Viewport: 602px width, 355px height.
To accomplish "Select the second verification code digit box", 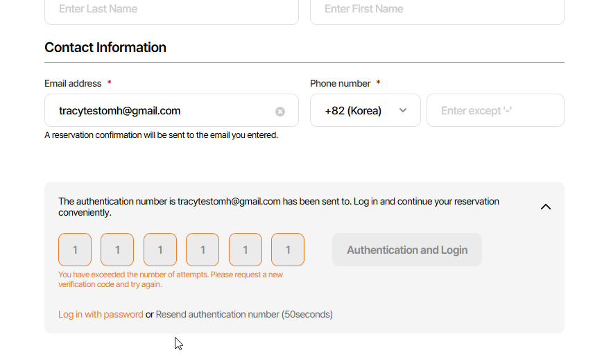I will click(117, 250).
